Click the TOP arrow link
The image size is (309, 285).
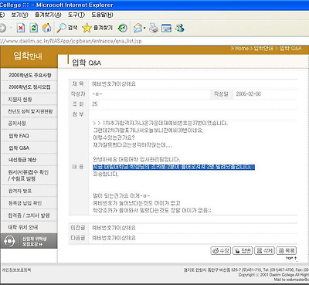[291, 258]
